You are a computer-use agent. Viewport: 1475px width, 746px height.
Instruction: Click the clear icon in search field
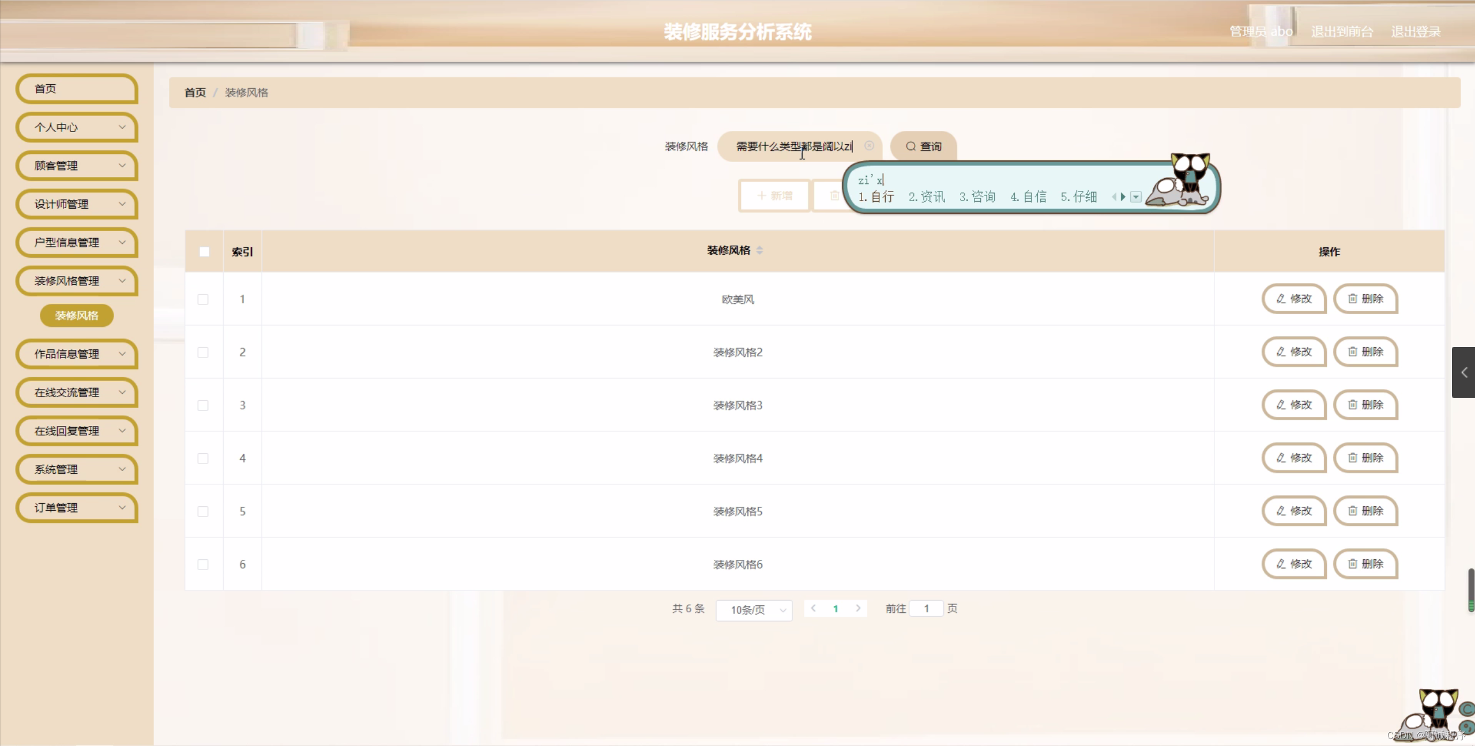(x=869, y=146)
